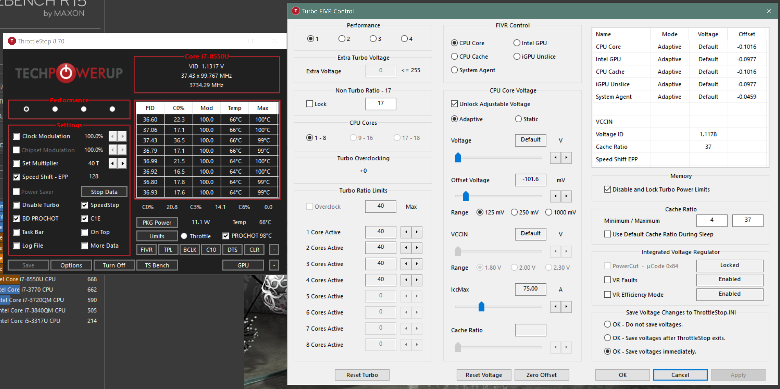The image size is (780, 389).
Task: Click the IccMax left arrow button
Action: click(555, 306)
